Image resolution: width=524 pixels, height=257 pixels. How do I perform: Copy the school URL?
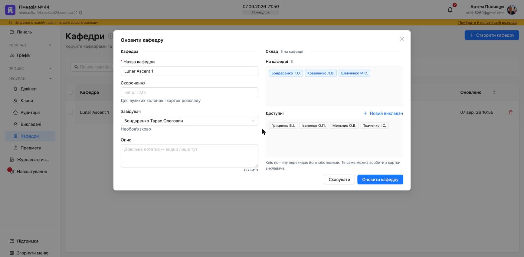(81, 13)
